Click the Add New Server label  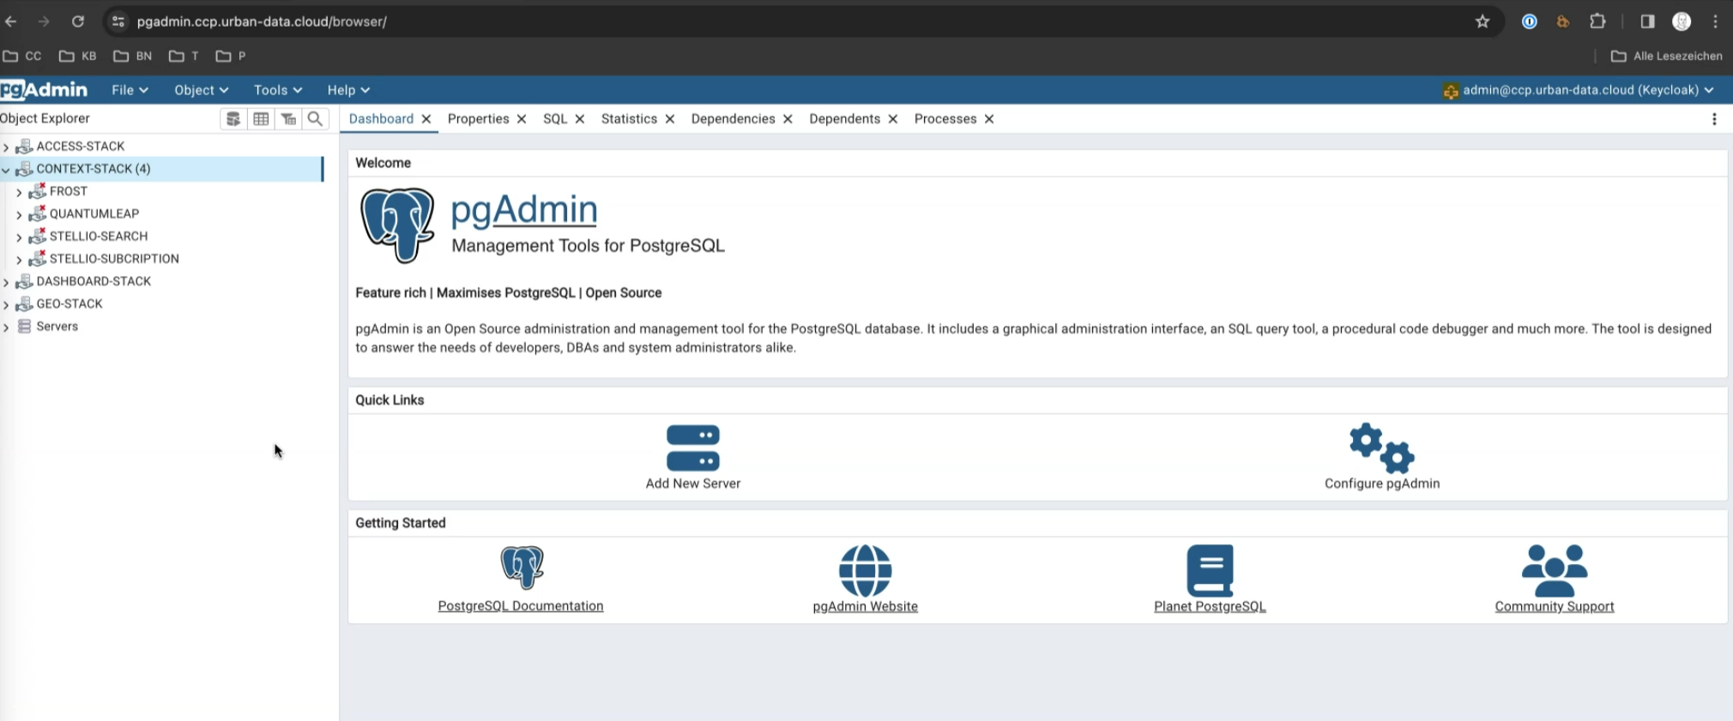pos(693,484)
